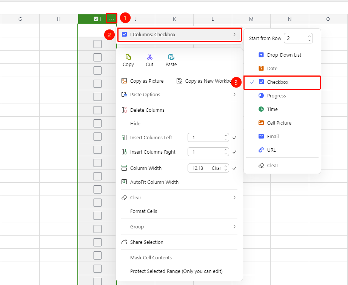This screenshot has height=285, width=348.
Task: Select Hide from the context menu
Action: click(135, 123)
